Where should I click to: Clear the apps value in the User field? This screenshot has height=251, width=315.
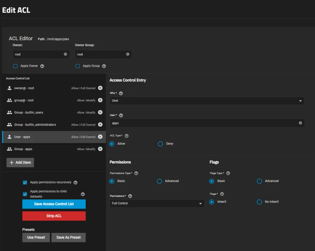point(301,123)
